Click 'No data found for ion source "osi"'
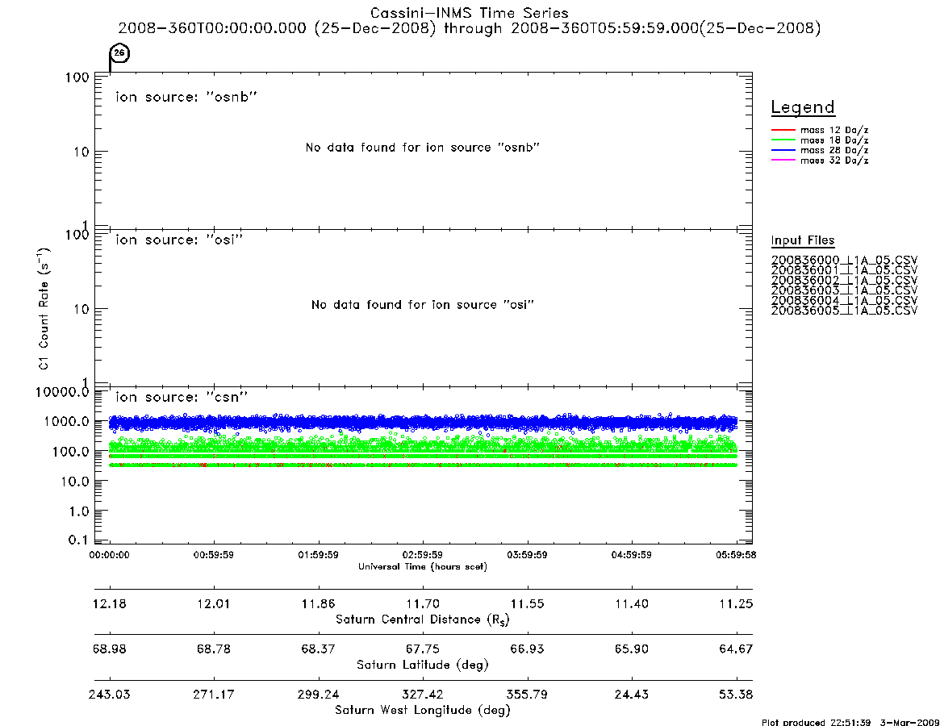The width and height of the screenshot is (940, 726). (423, 305)
